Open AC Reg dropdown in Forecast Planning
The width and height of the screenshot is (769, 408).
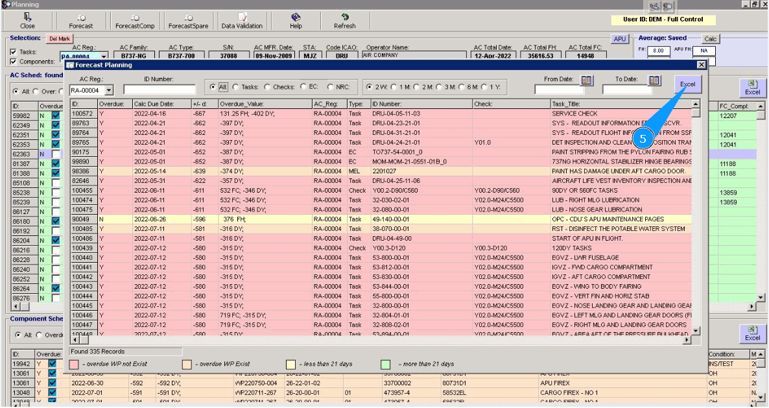pyautogui.click(x=109, y=90)
